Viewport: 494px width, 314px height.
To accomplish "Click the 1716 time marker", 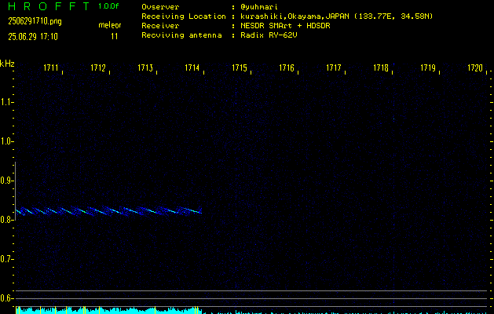I will tap(287, 68).
